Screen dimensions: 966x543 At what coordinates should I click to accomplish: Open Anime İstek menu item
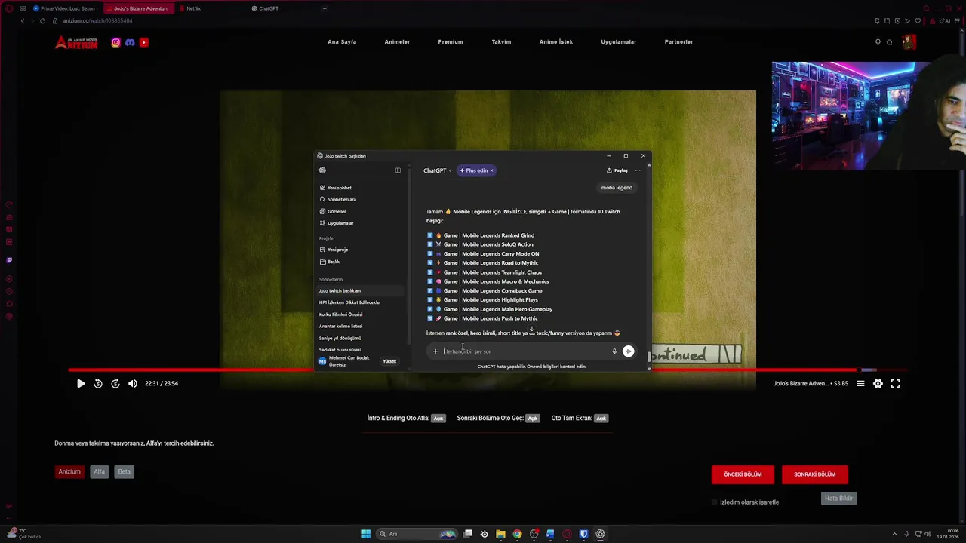point(556,42)
